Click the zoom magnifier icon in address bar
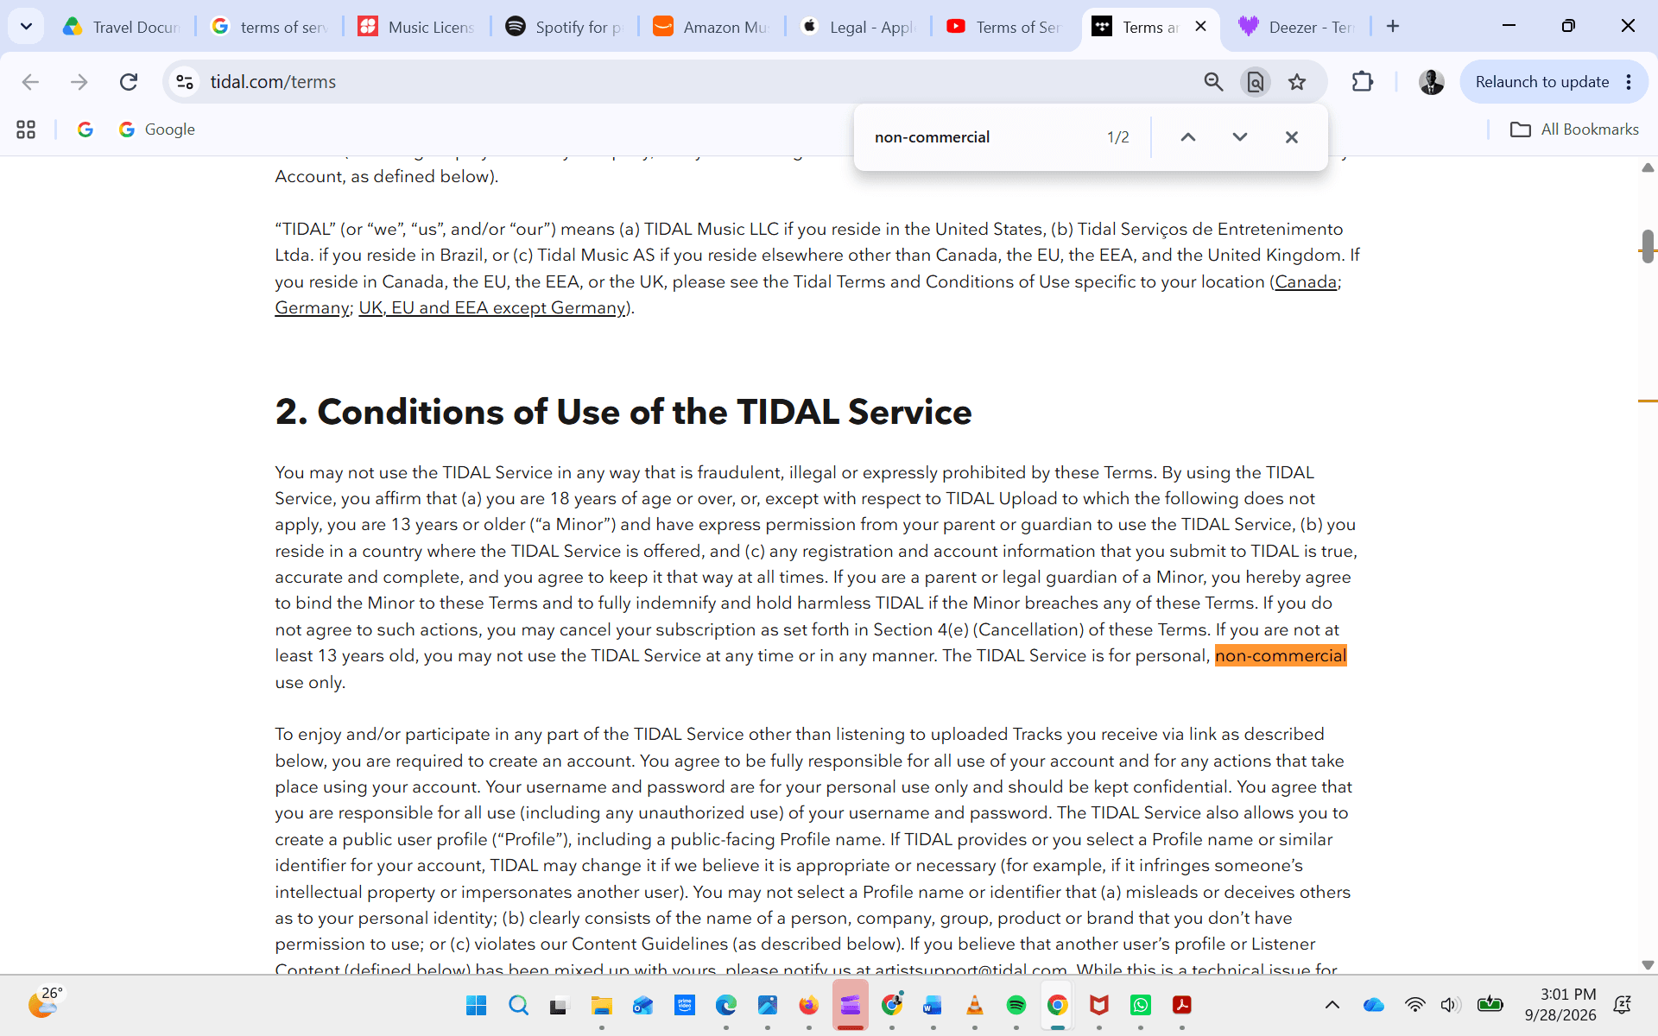The image size is (1658, 1036). (1213, 82)
